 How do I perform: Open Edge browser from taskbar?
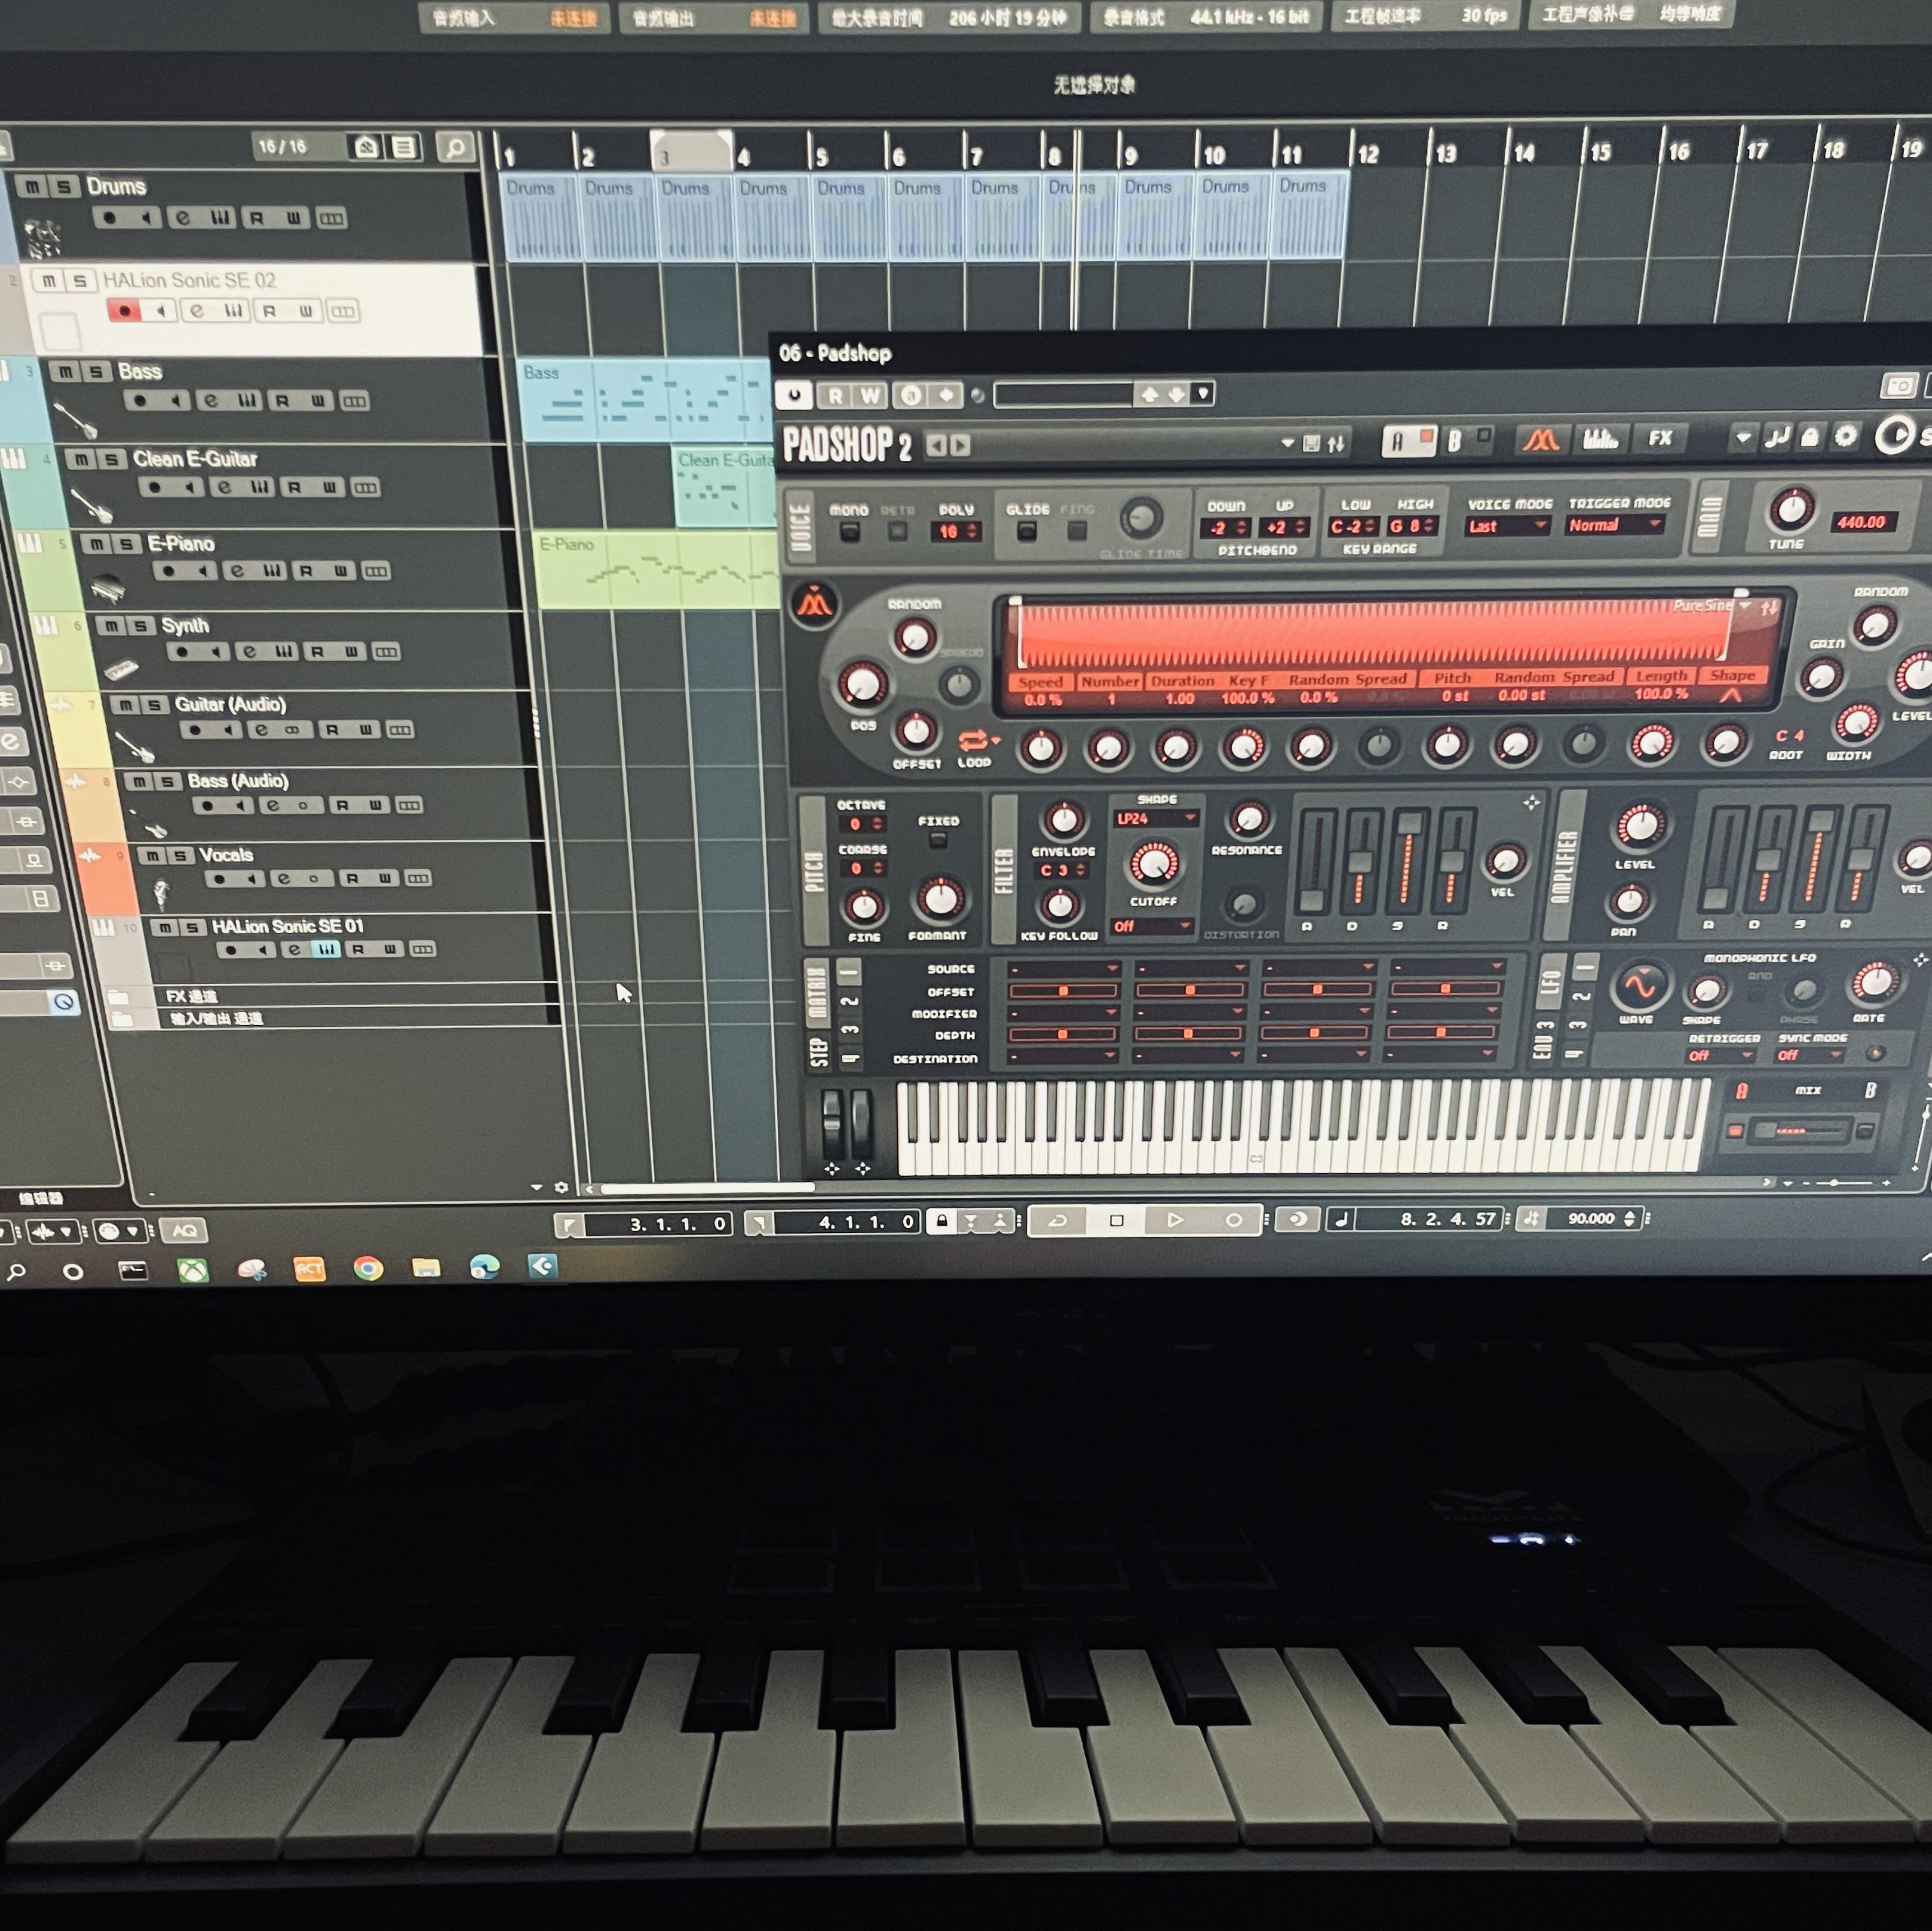pyautogui.click(x=485, y=1268)
